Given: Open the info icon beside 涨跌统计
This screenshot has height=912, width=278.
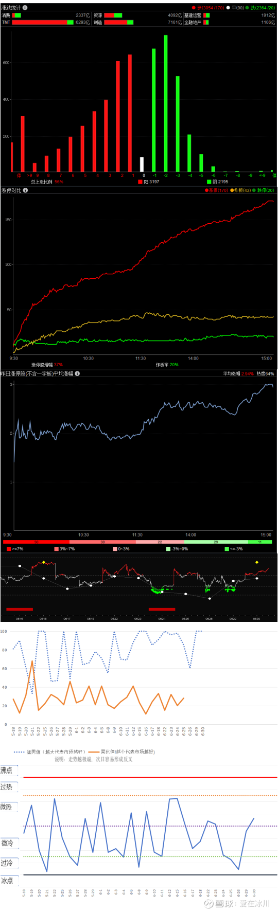Looking at the screenshot, I should click(x=25, y=8).
